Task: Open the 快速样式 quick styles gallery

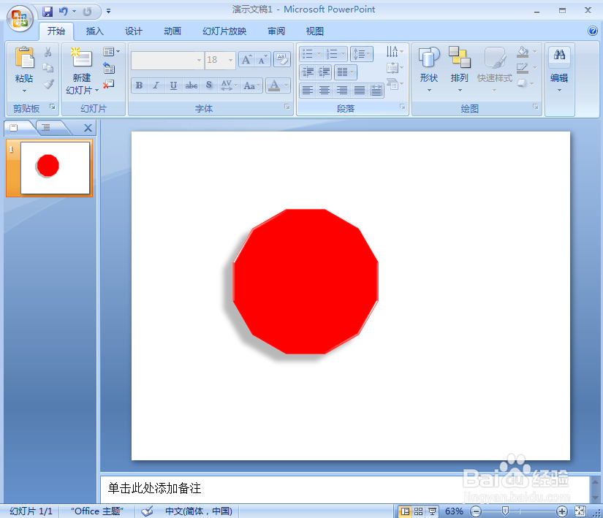Action: point(495,69)
